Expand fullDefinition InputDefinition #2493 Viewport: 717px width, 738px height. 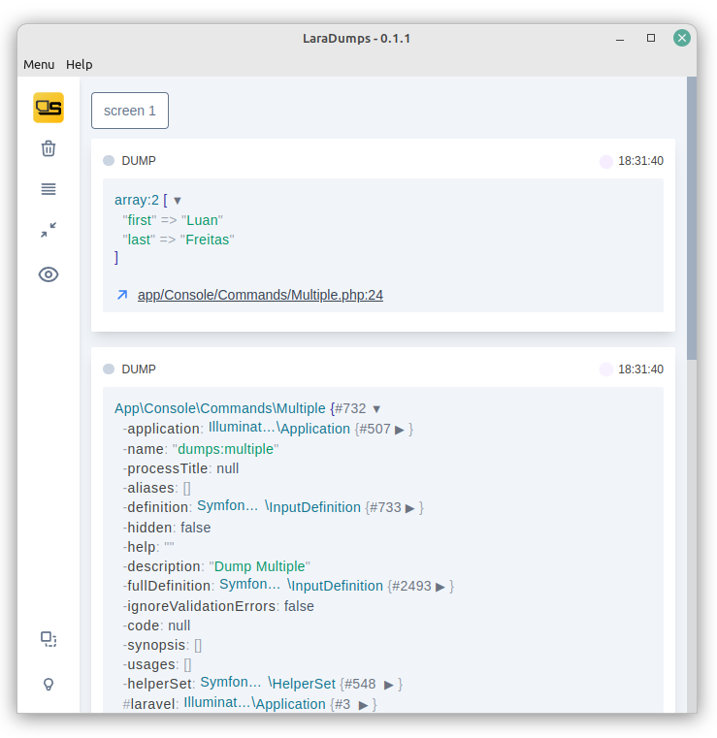coord(440,587)
